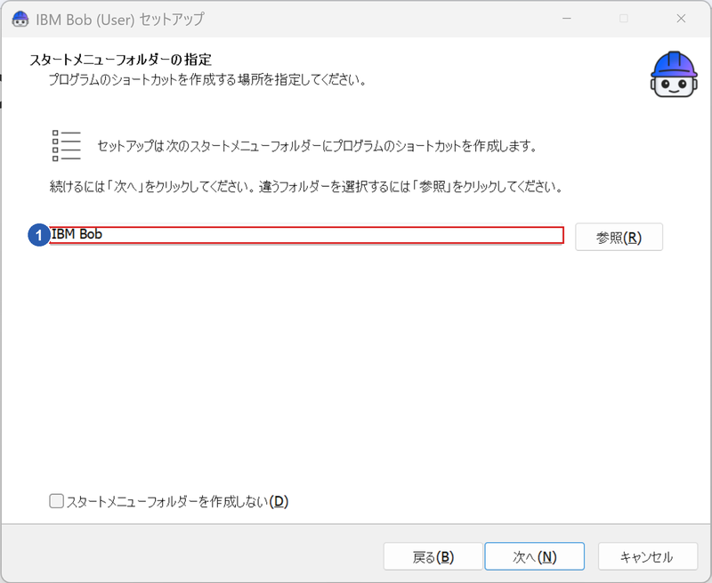Click the 参照(R) browse button
The width and height of the screenshot is (712, 583).
[619, 237]
